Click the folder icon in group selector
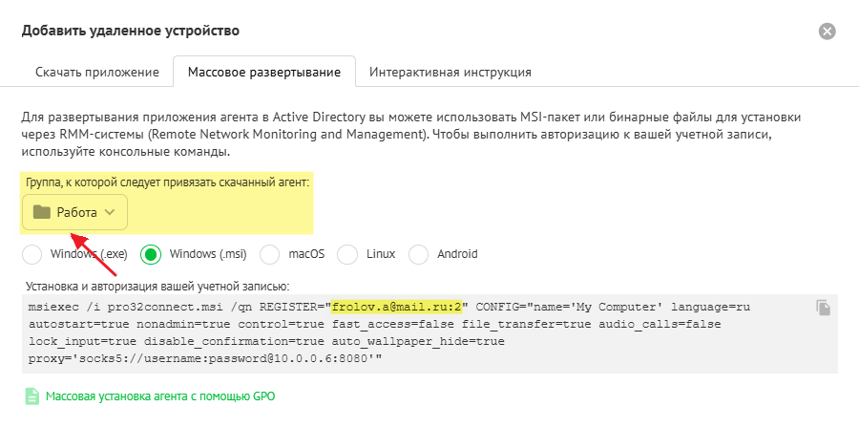 tap(41, 212)
